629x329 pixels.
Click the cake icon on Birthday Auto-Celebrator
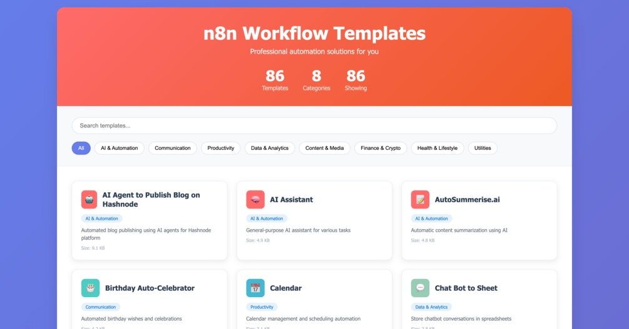(90, 288)
